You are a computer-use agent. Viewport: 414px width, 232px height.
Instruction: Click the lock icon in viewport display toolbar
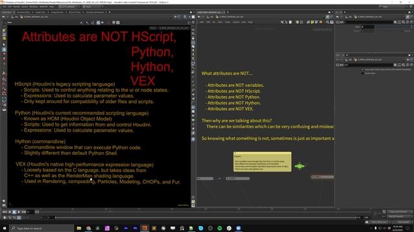point(193,38)
